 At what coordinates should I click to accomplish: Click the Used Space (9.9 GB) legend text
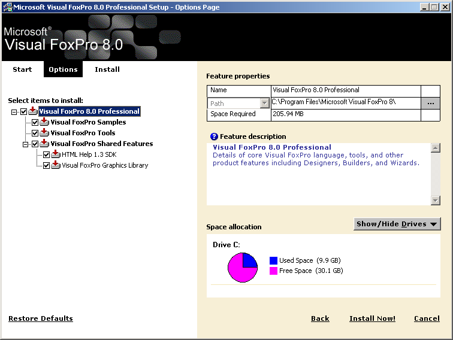(x=310, y=260)
